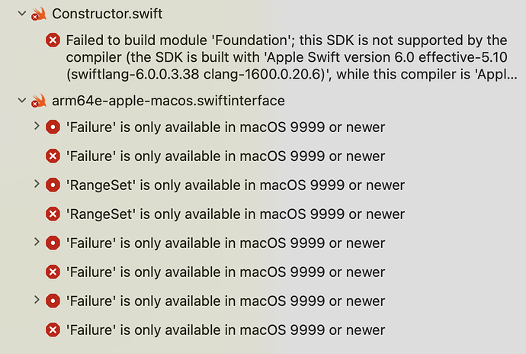Select the expandable 'RangeSet' availability error text

point(236,185)
